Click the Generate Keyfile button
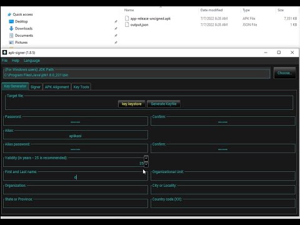Viewport: 300px width, 225px height. 164,104
